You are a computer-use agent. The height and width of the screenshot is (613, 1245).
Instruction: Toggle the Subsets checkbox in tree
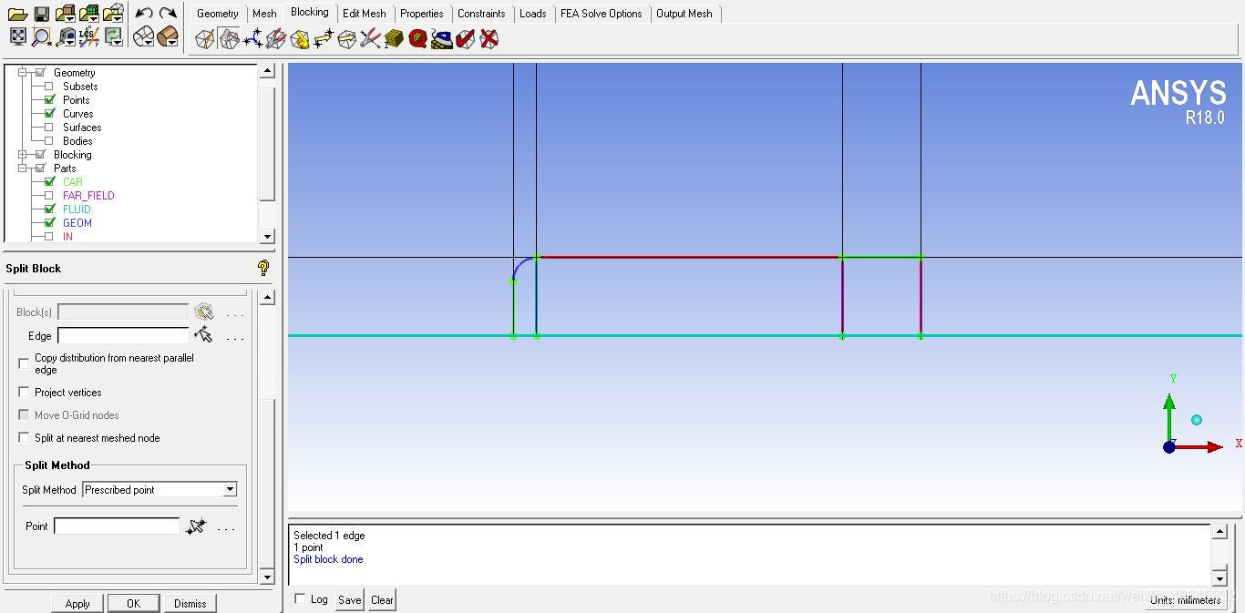tap(49, 87)
